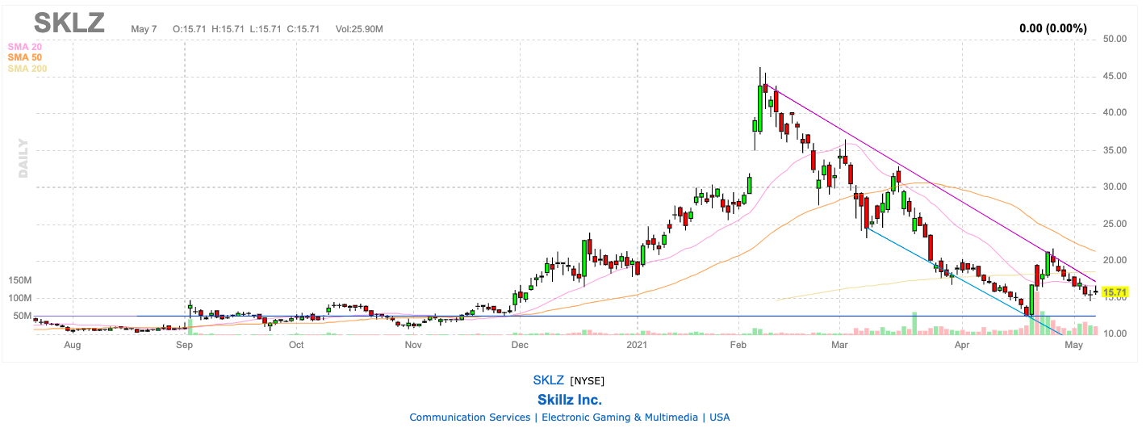The image size is (1146, 428).
Task: Click the 40.00 price axis label
Action: (x=1115, y=112)
